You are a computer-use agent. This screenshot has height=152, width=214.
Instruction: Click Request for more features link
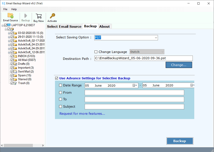tap(82, 114)
